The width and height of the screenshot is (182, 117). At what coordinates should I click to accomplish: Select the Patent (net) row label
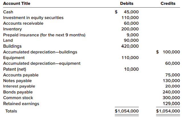point(15,69)
